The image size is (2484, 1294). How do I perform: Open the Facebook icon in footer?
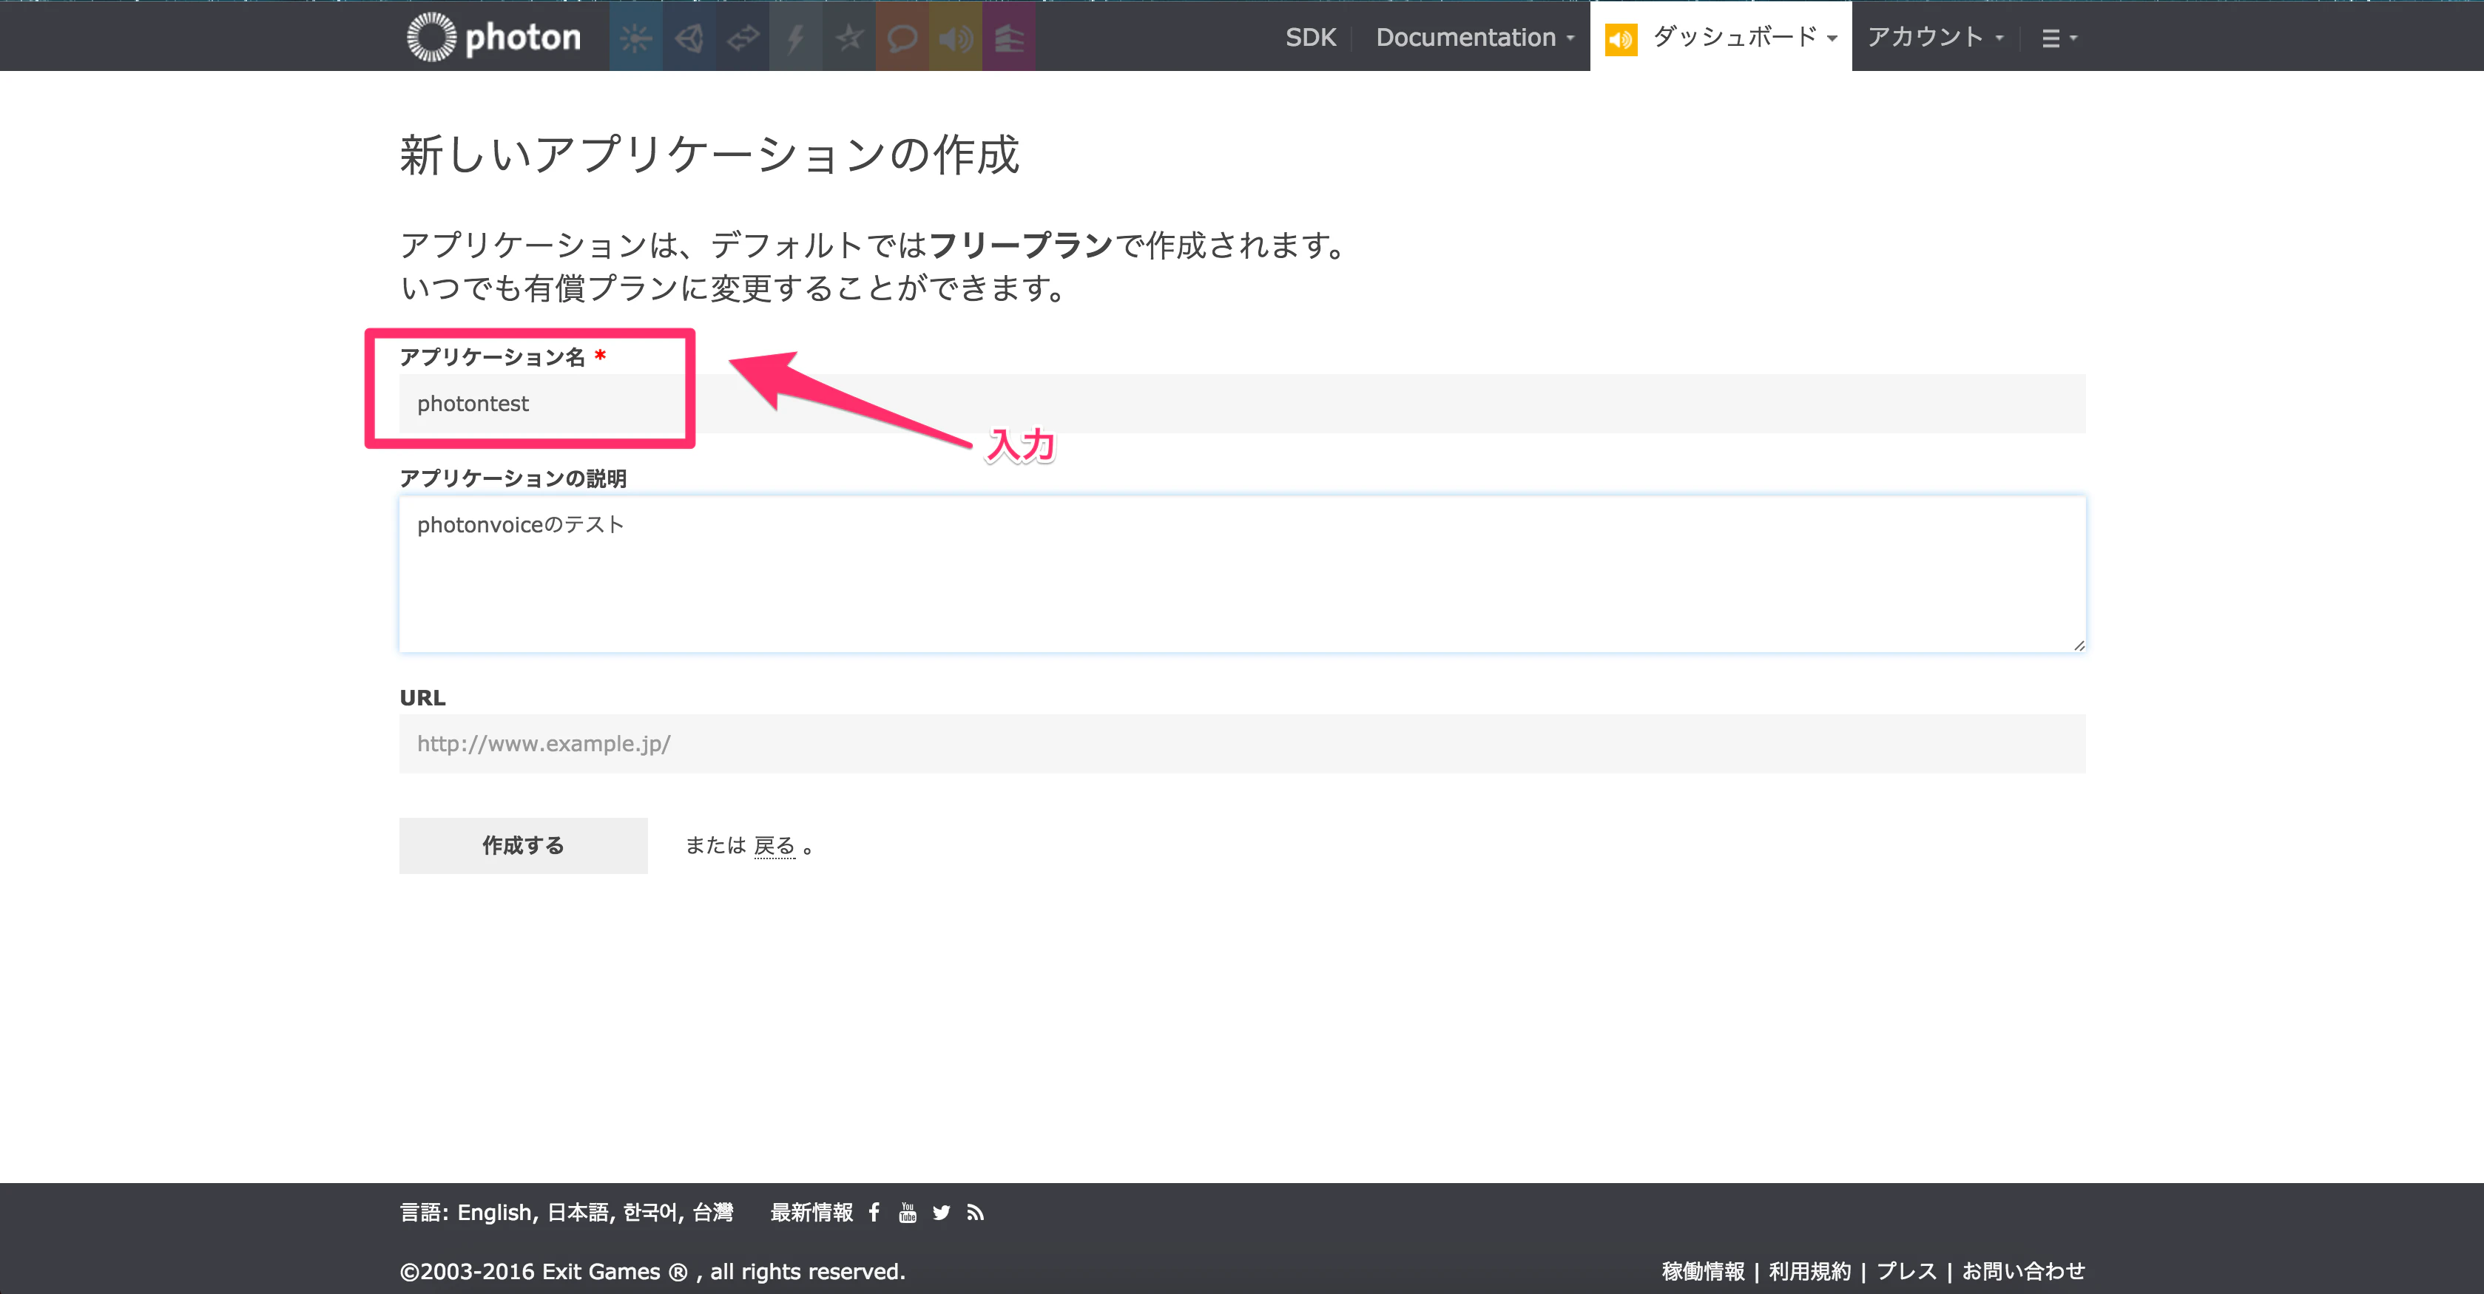click(874, 1212)
